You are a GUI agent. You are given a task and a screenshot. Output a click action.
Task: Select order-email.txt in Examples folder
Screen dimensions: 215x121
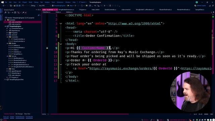pyautogui.click(x=16, y=24)
